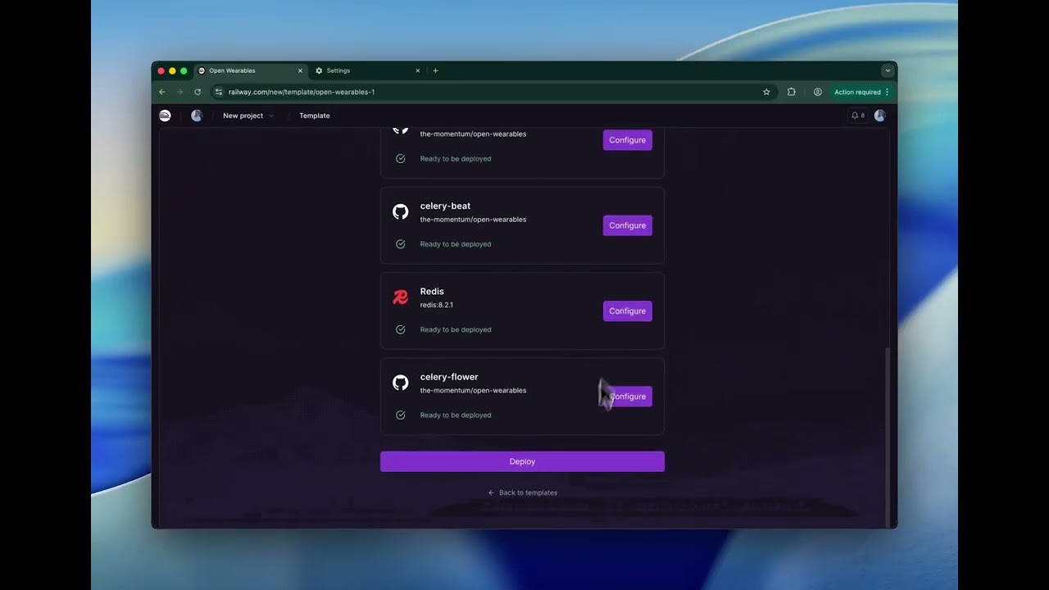Click the page vertical scrollbar
1049x590 pixels.
887,437
